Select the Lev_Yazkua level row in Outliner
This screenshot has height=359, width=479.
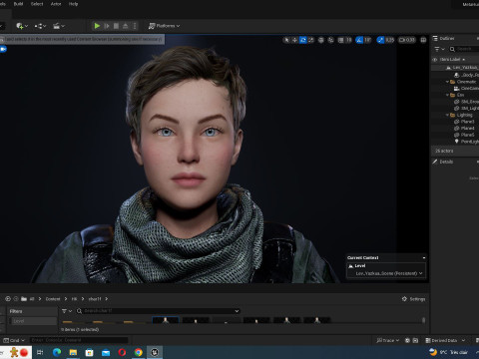click(455, 68)
